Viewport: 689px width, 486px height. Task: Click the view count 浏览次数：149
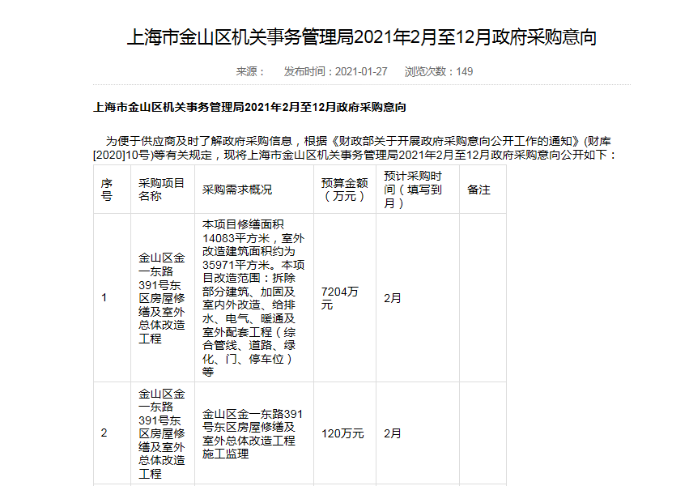[439, 71]
